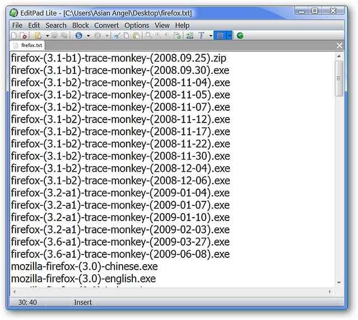The height and width of the screenshot is (320, 358).
Task: Click the line ending with (2008.09.30).exe
Action: [120, 70]
